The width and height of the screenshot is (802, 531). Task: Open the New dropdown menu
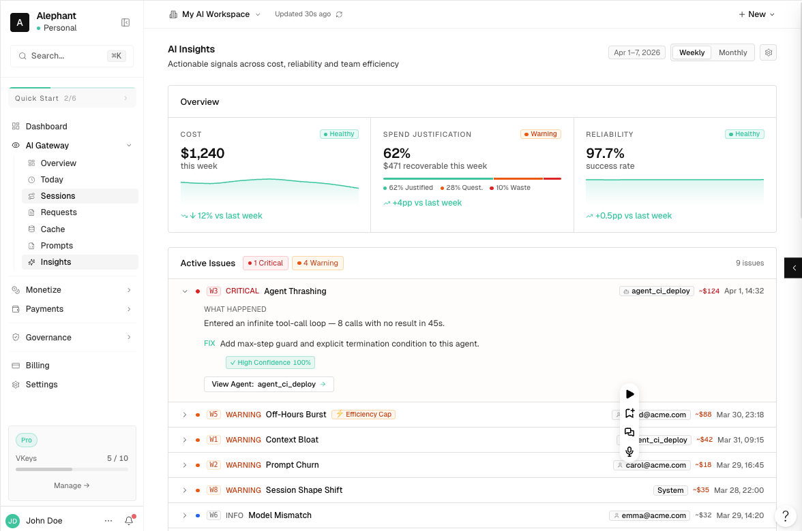(x=756, y=14)
